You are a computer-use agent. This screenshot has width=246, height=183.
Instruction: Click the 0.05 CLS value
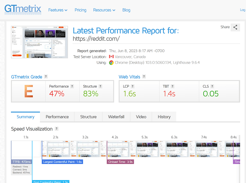point(211,94)
